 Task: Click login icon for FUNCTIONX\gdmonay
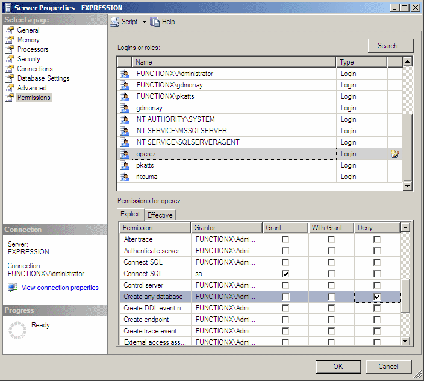(125, 85)
